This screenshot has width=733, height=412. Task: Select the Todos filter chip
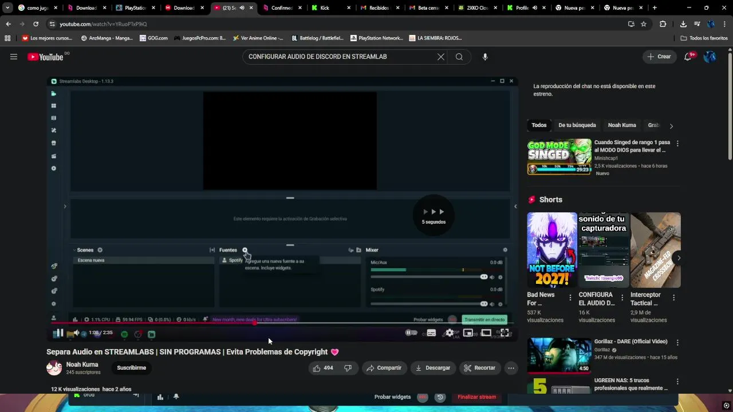tap(539, 125)
